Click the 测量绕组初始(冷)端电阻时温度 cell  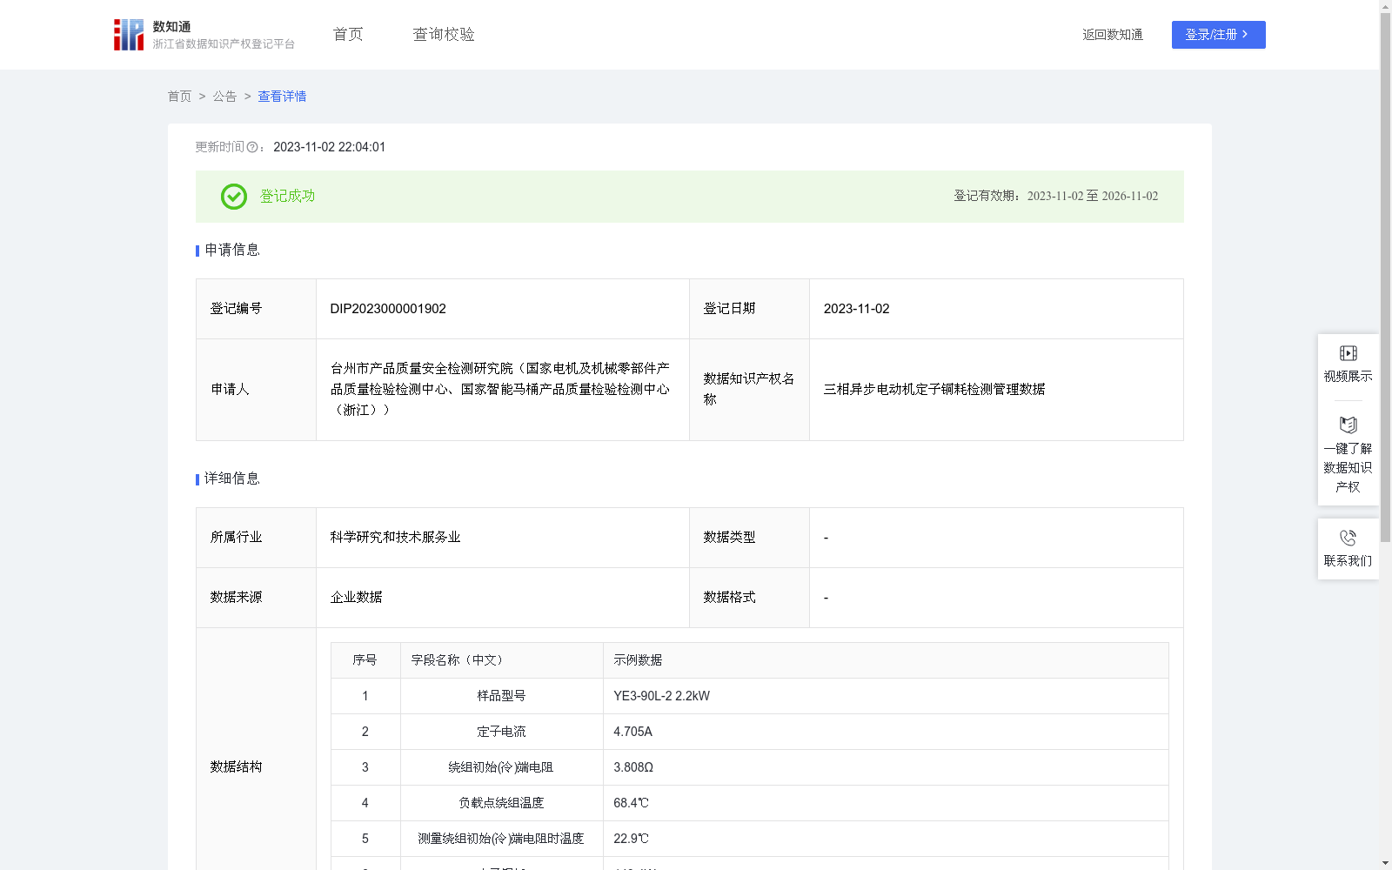coord(502,839)
